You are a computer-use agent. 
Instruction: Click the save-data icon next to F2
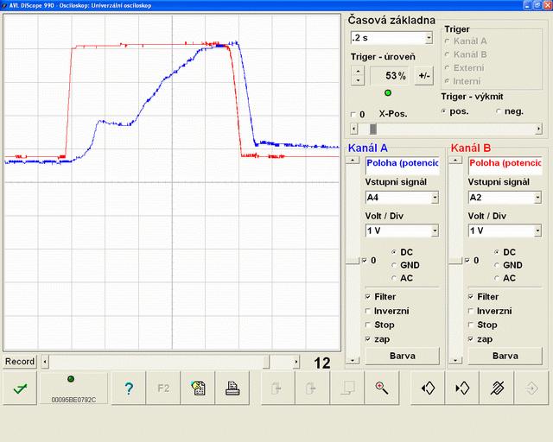pos(198,388)
